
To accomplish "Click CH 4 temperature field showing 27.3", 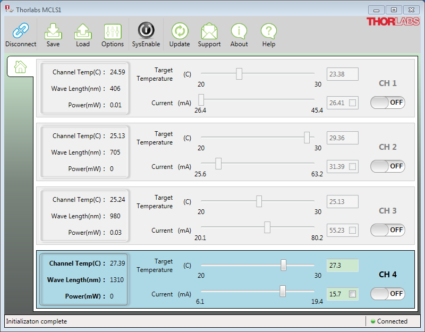I will tap(343, 266).
